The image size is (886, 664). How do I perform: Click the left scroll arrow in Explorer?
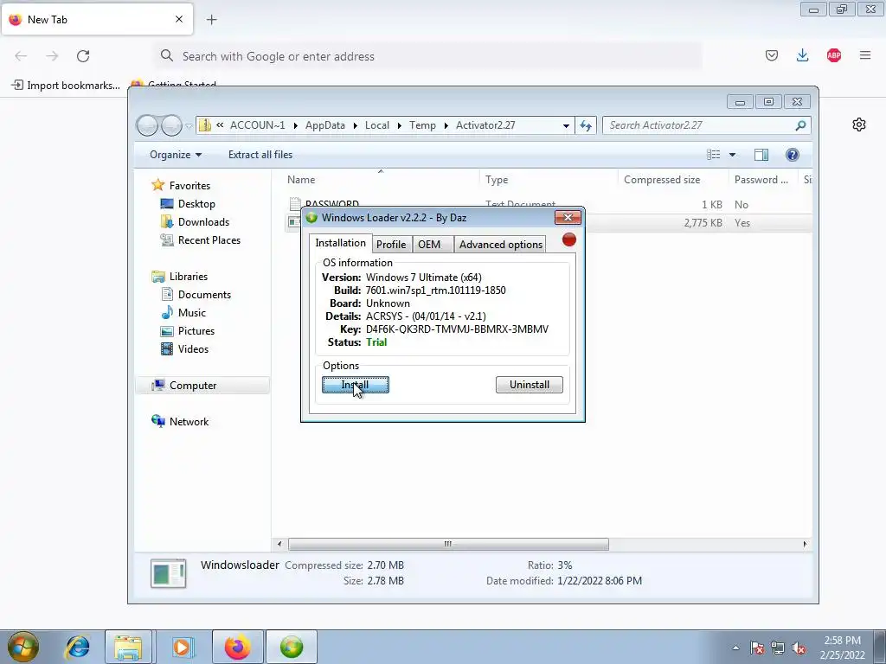coord(279,544)
